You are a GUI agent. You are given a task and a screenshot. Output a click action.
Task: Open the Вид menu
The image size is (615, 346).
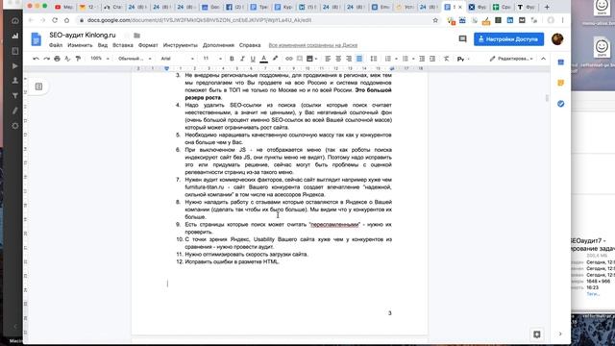[103, 45]
